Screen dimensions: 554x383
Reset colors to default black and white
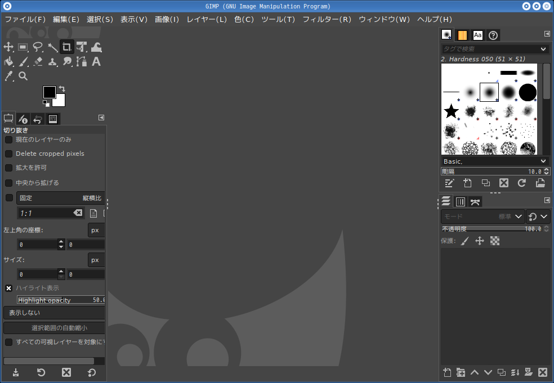46,103
